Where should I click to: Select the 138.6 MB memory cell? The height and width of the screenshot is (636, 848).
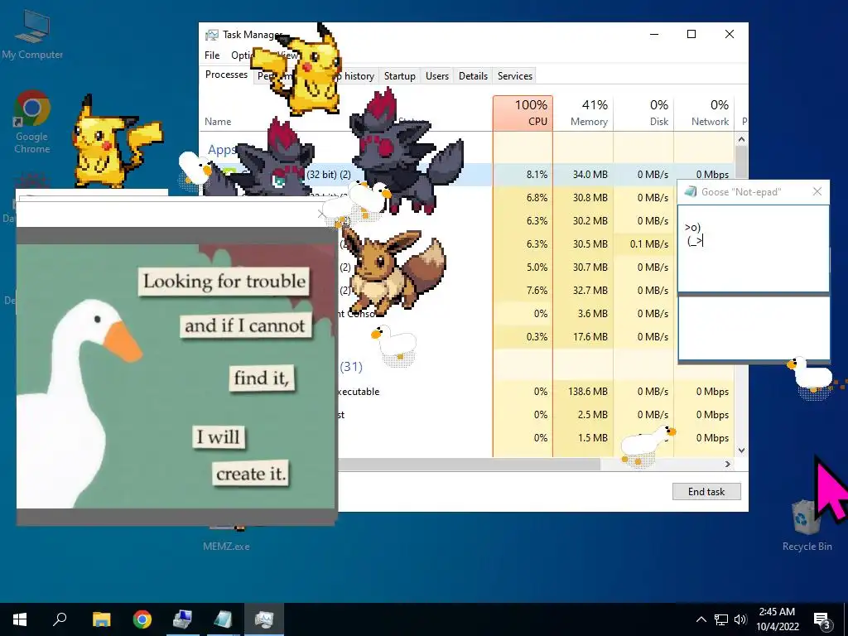coord(584,392)
